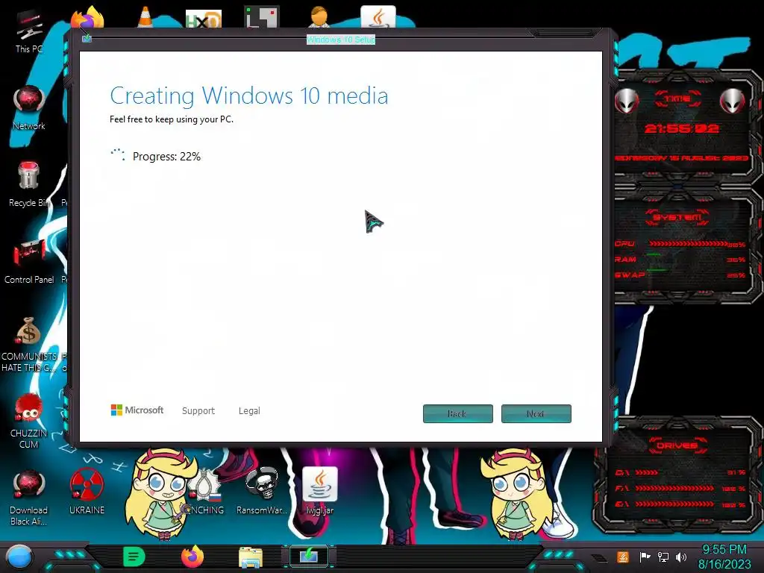Screen dimensions: 764x573
Task: Click the Progress: 22% text
Action: pyautogui.click(x=166, y=157)
